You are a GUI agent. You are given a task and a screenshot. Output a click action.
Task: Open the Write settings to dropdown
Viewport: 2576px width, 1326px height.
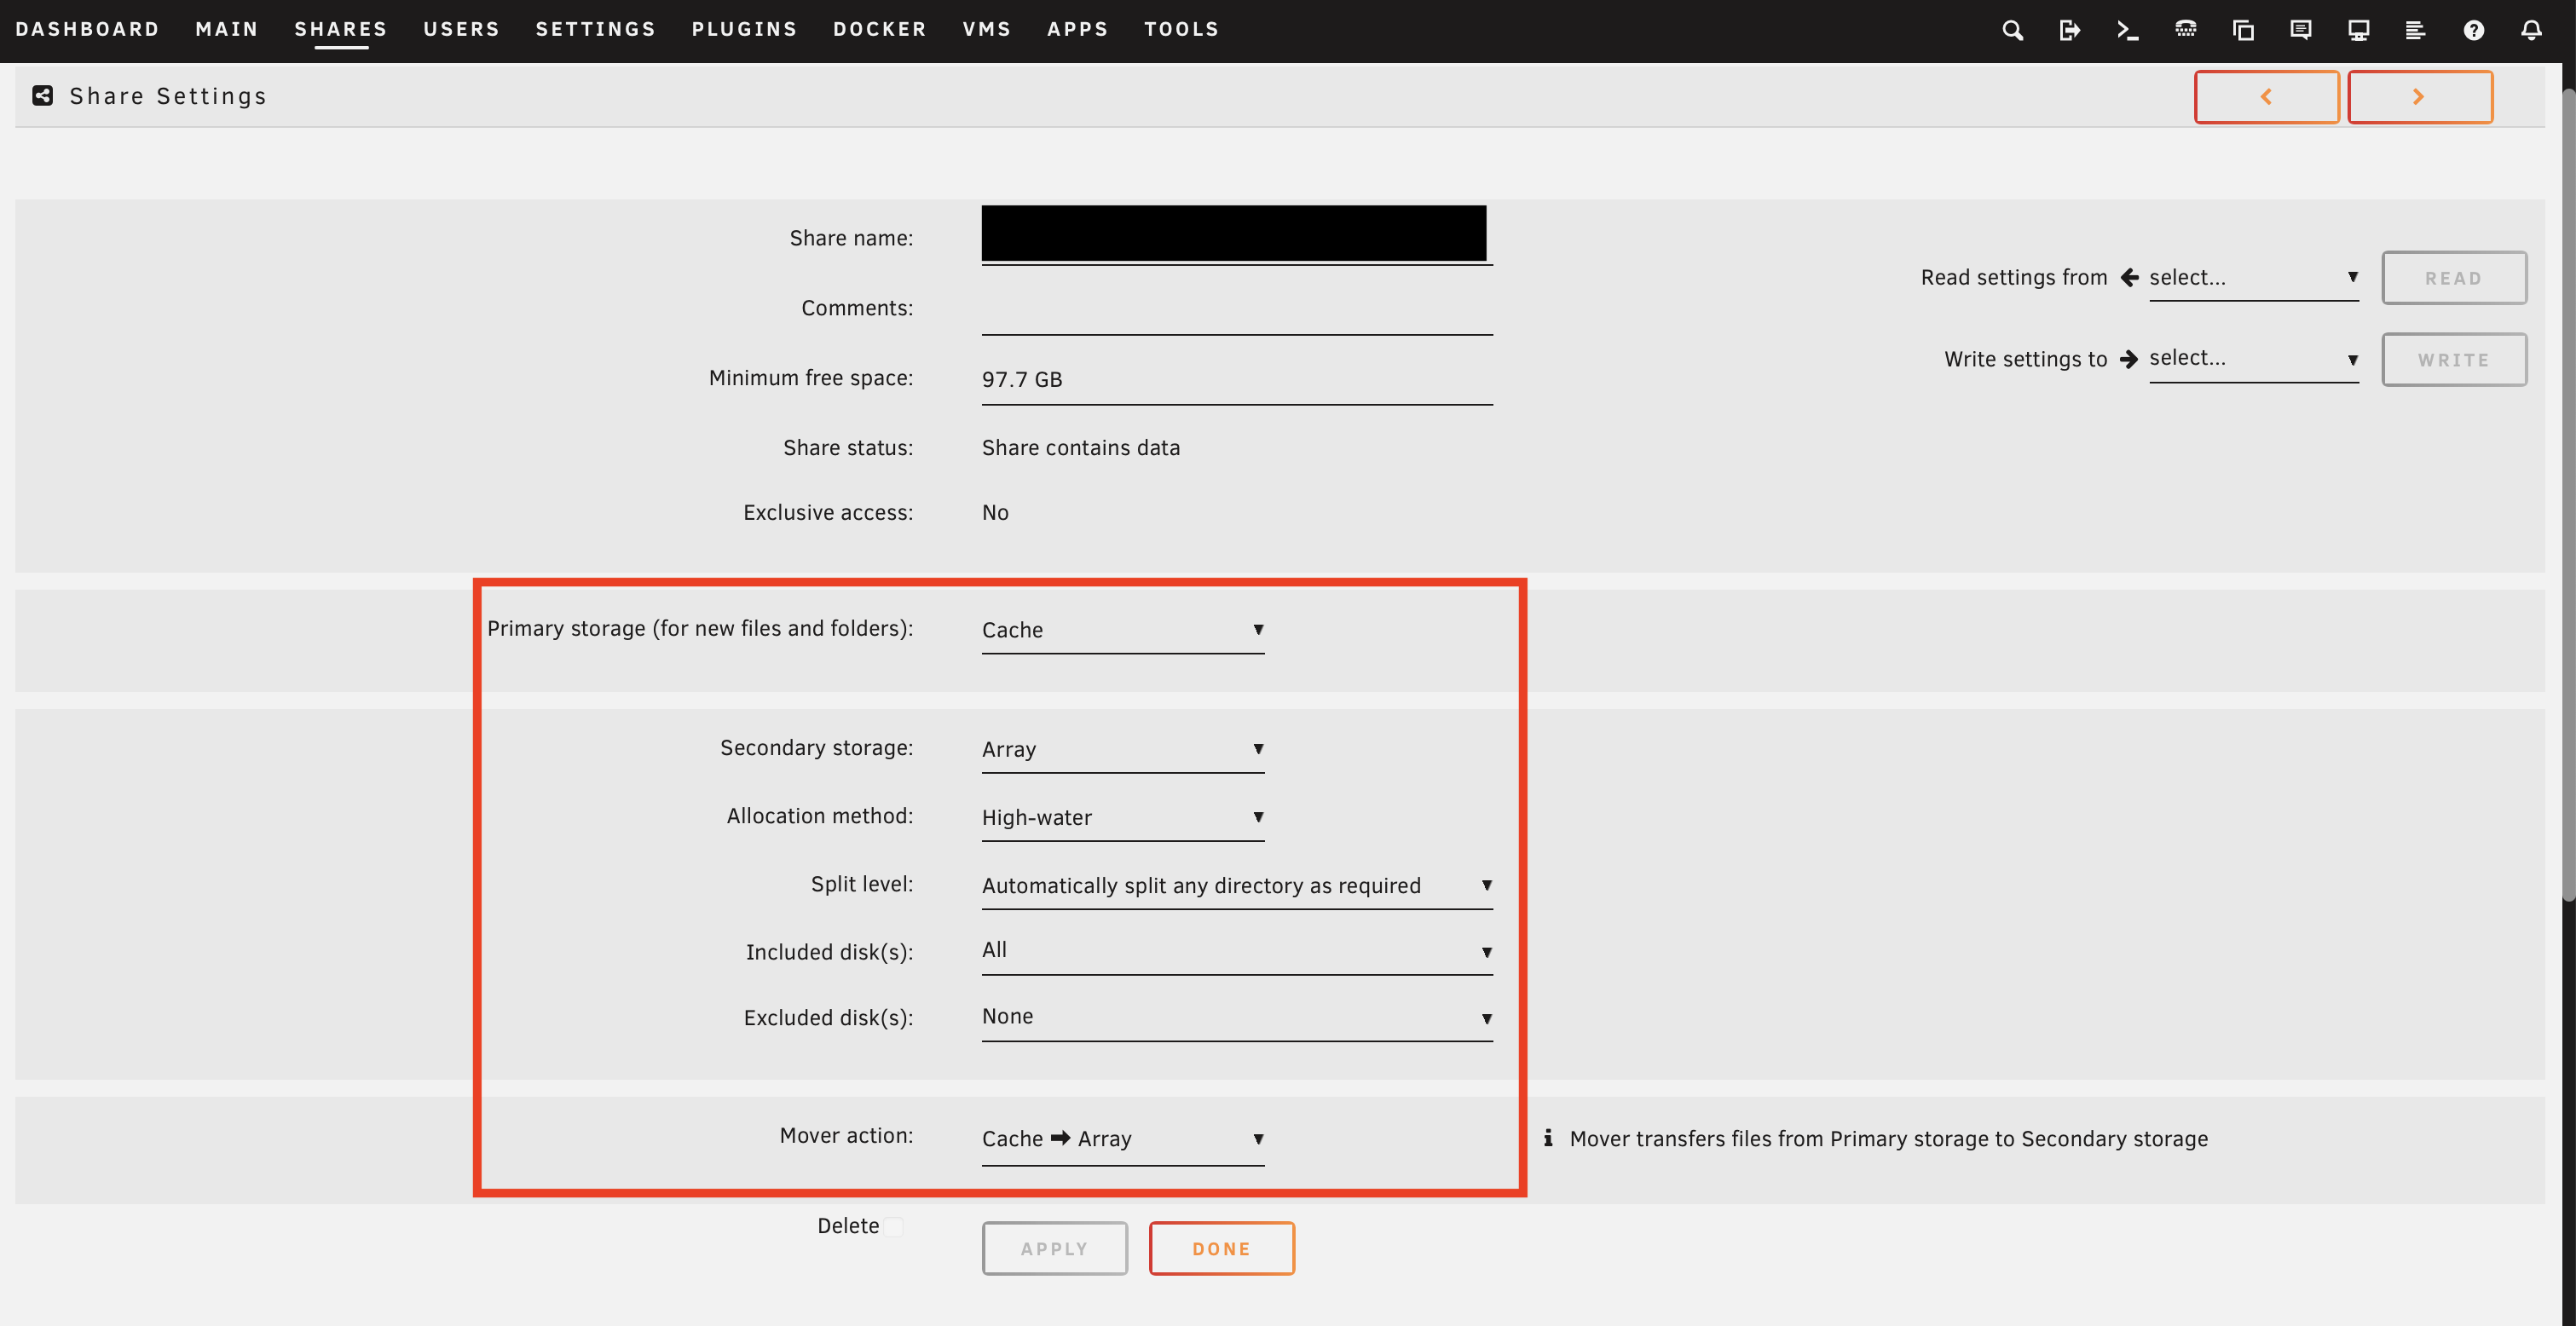(x=2253, y=359)
